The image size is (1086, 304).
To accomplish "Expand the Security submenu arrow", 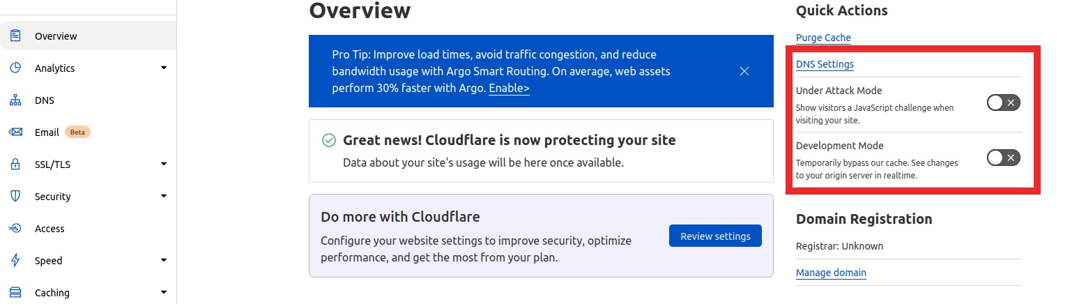I will [164, 197].
